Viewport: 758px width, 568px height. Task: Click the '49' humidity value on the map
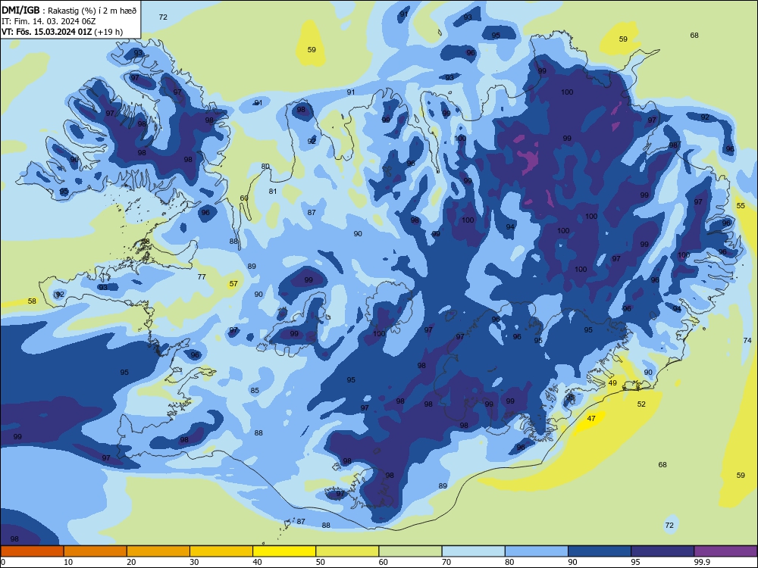612,382
